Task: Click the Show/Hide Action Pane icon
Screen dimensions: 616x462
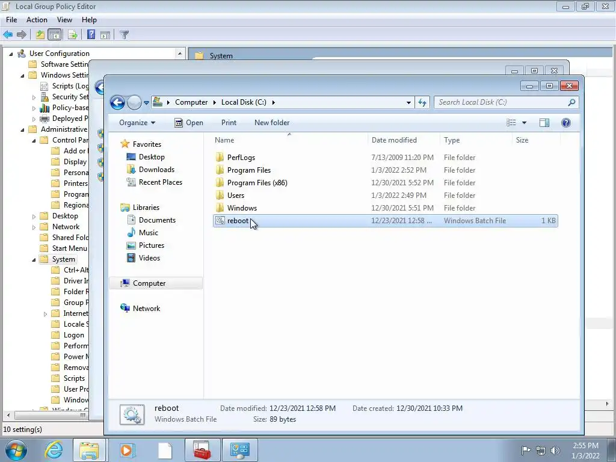Action: click(x=105, y=34)
